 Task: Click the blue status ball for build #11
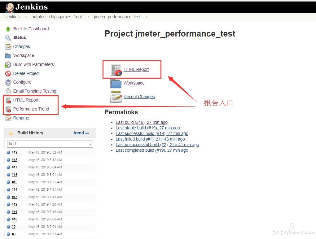[x=8, y=212]
